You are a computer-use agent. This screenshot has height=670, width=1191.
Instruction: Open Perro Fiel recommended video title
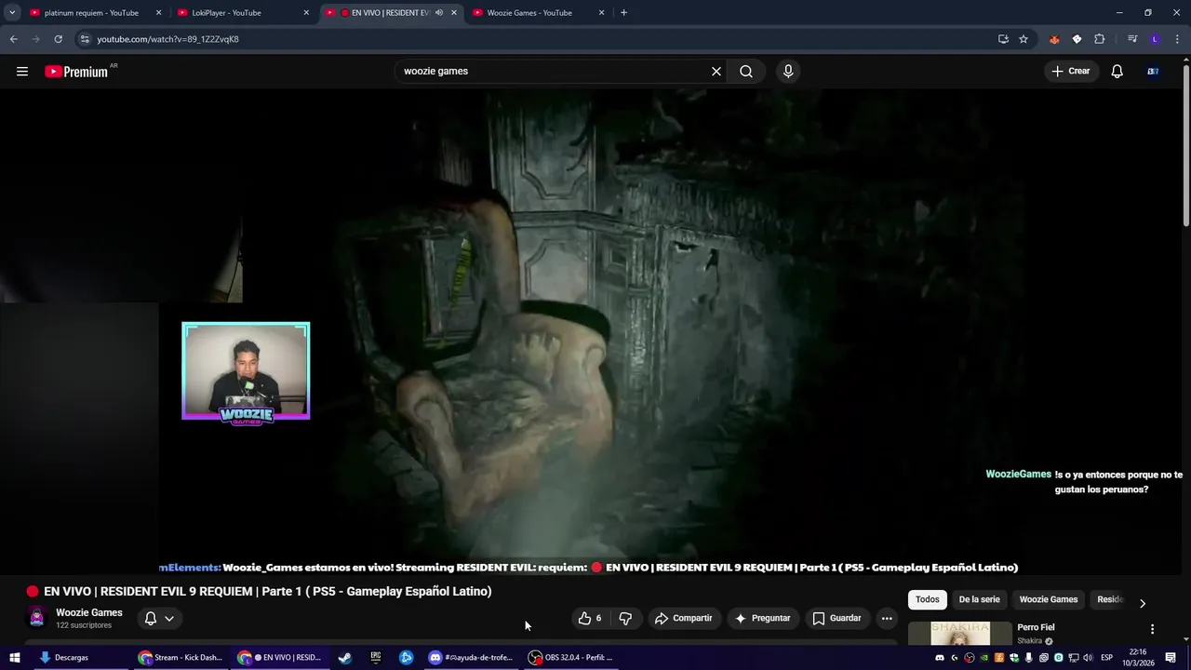click(1036, 627)
